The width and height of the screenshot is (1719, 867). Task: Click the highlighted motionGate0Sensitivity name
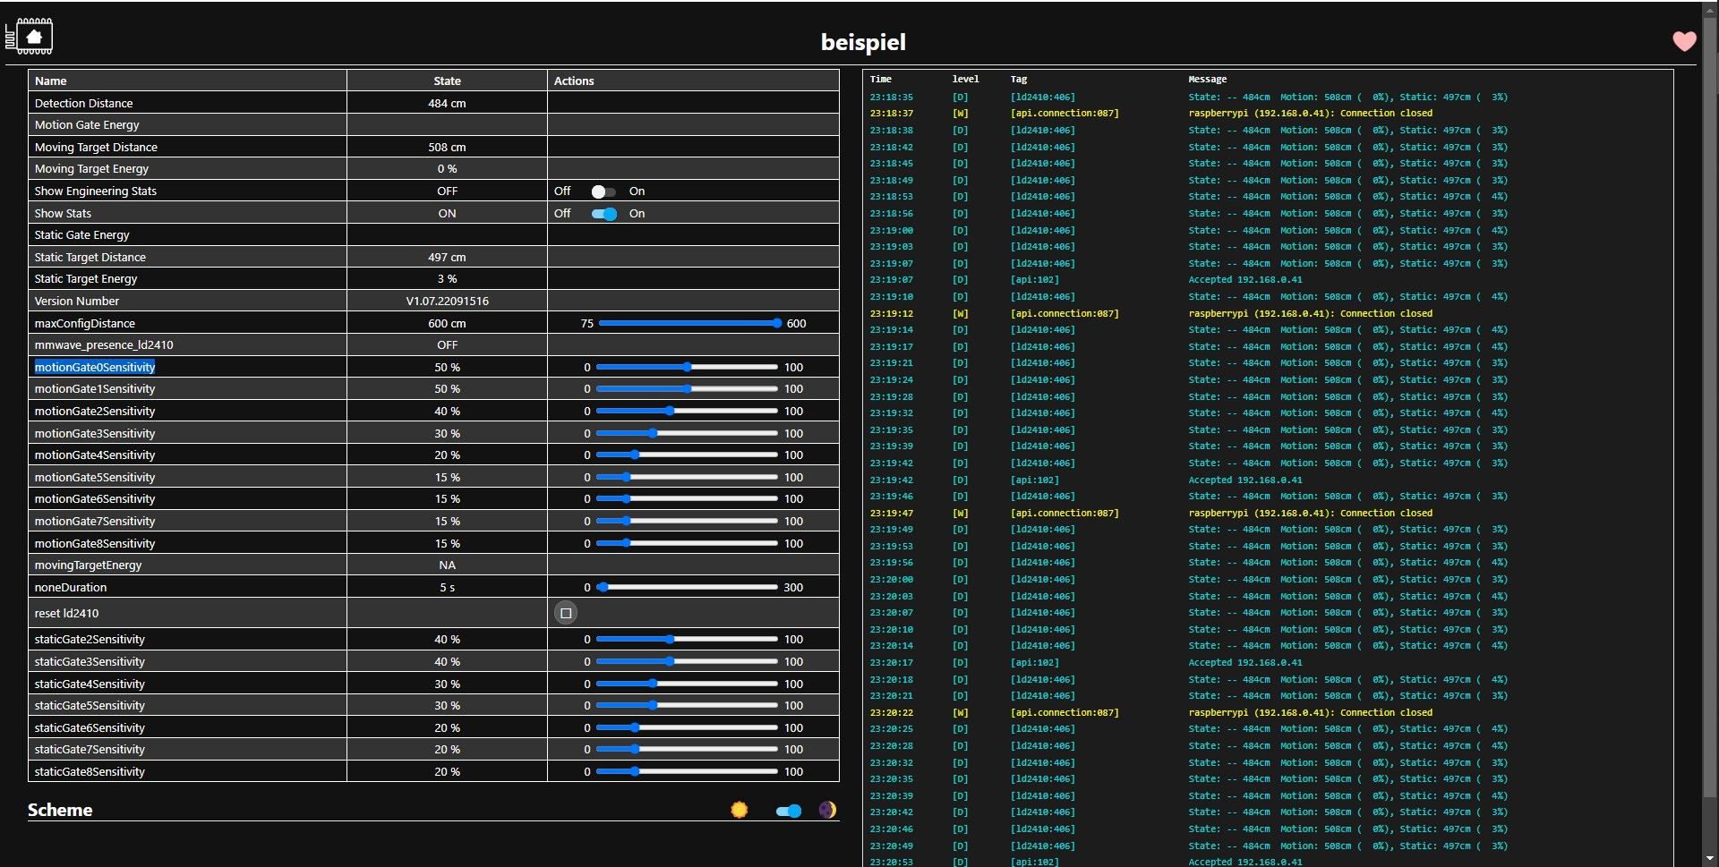tap(95, 367)
